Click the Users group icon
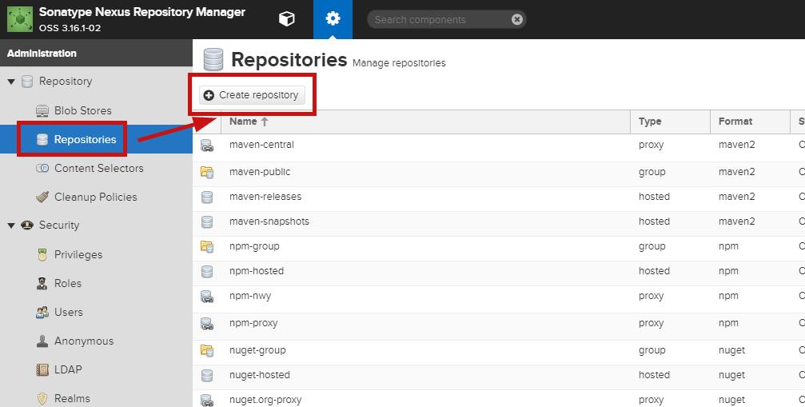Image resolution: width=805 pixels, height=407 pixels. (x=42, y=312)
